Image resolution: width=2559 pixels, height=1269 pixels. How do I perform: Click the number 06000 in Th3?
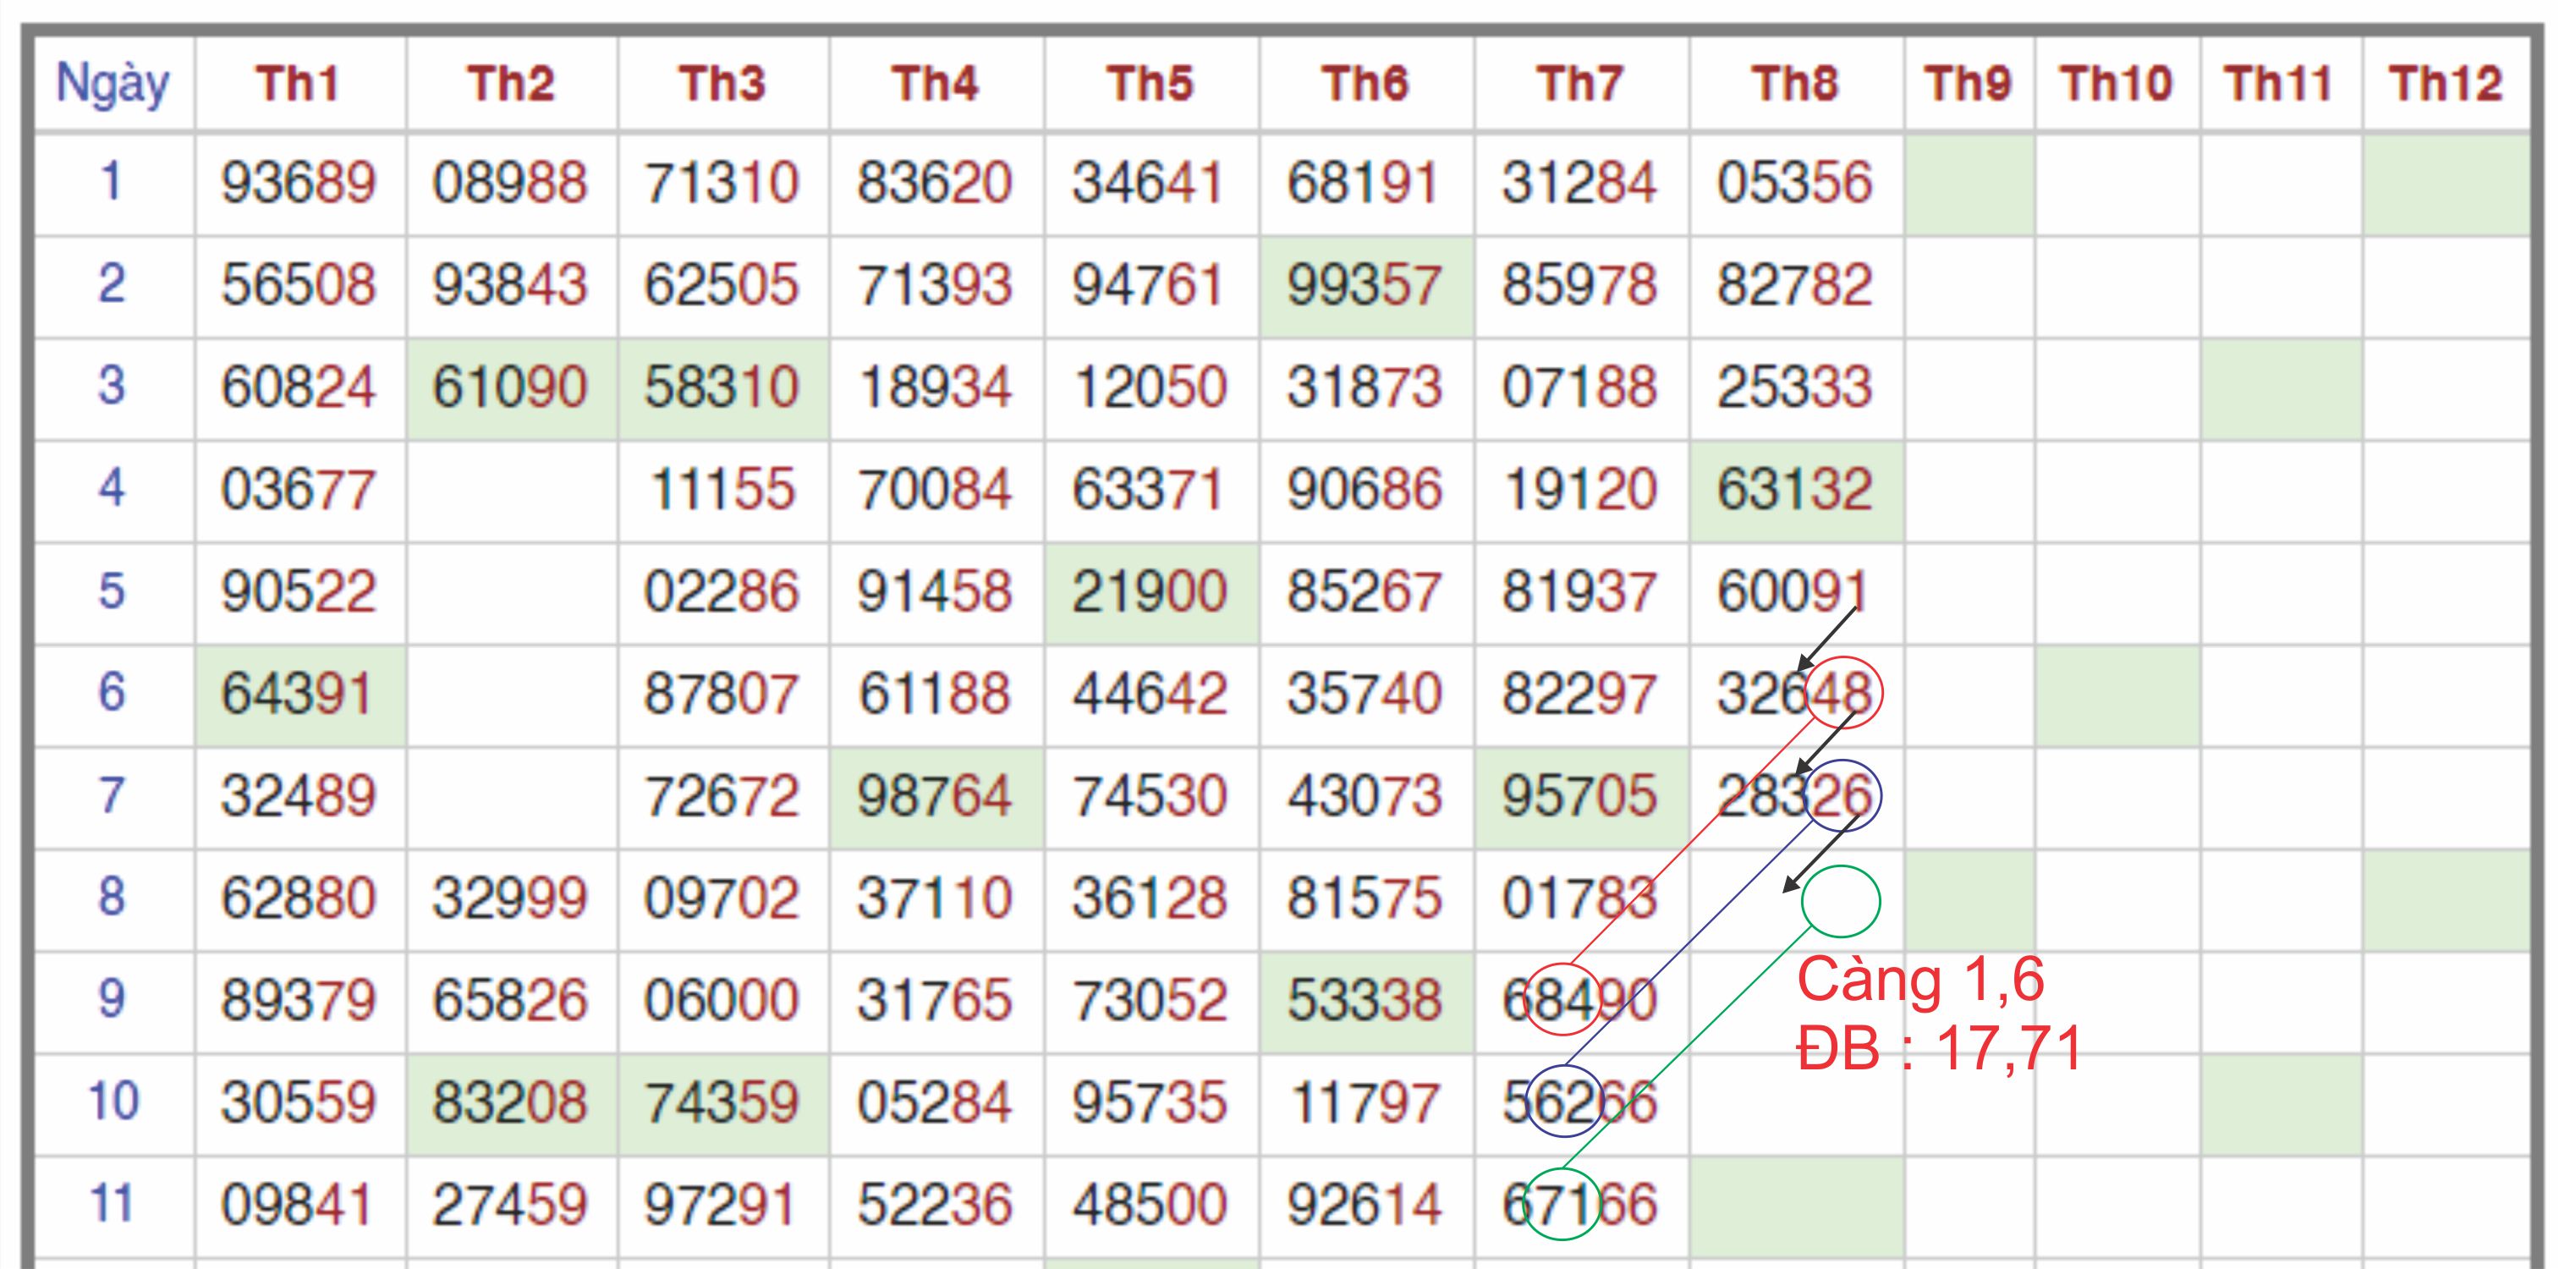point(722,1001)
